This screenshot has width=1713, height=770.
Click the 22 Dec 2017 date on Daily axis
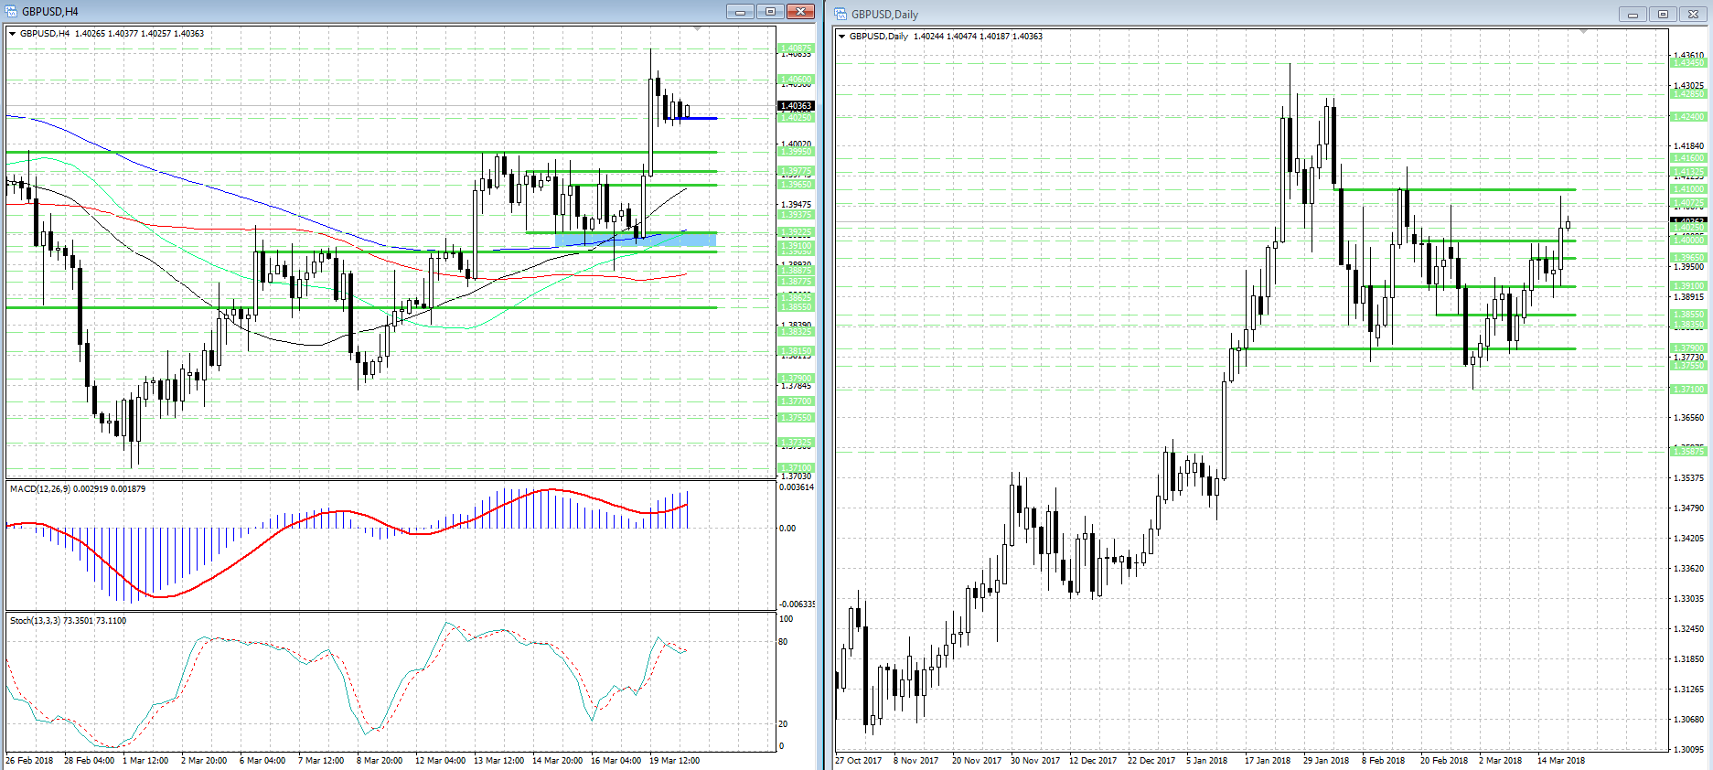[x=1151, y=761]
